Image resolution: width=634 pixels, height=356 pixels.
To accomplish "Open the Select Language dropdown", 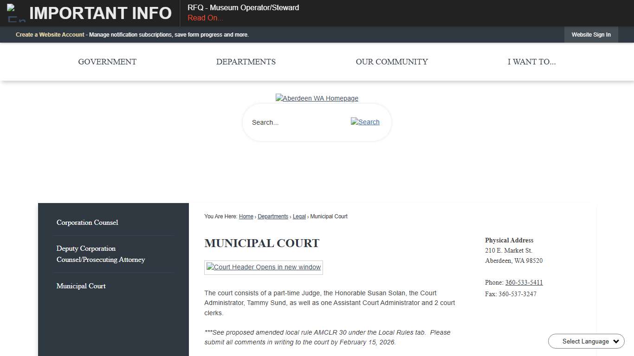I will (586, 341).
